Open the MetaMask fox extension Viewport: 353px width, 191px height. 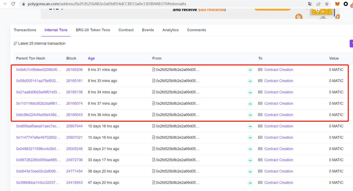(337, 4)
